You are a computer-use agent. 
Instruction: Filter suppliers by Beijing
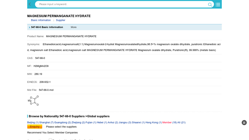pyautogui.click(x=33, y=123)
